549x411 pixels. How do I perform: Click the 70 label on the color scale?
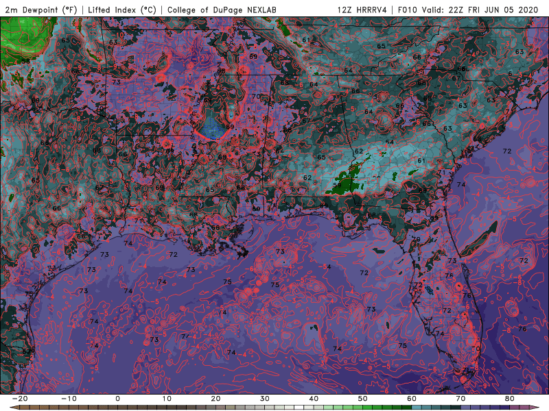[460, 399]
